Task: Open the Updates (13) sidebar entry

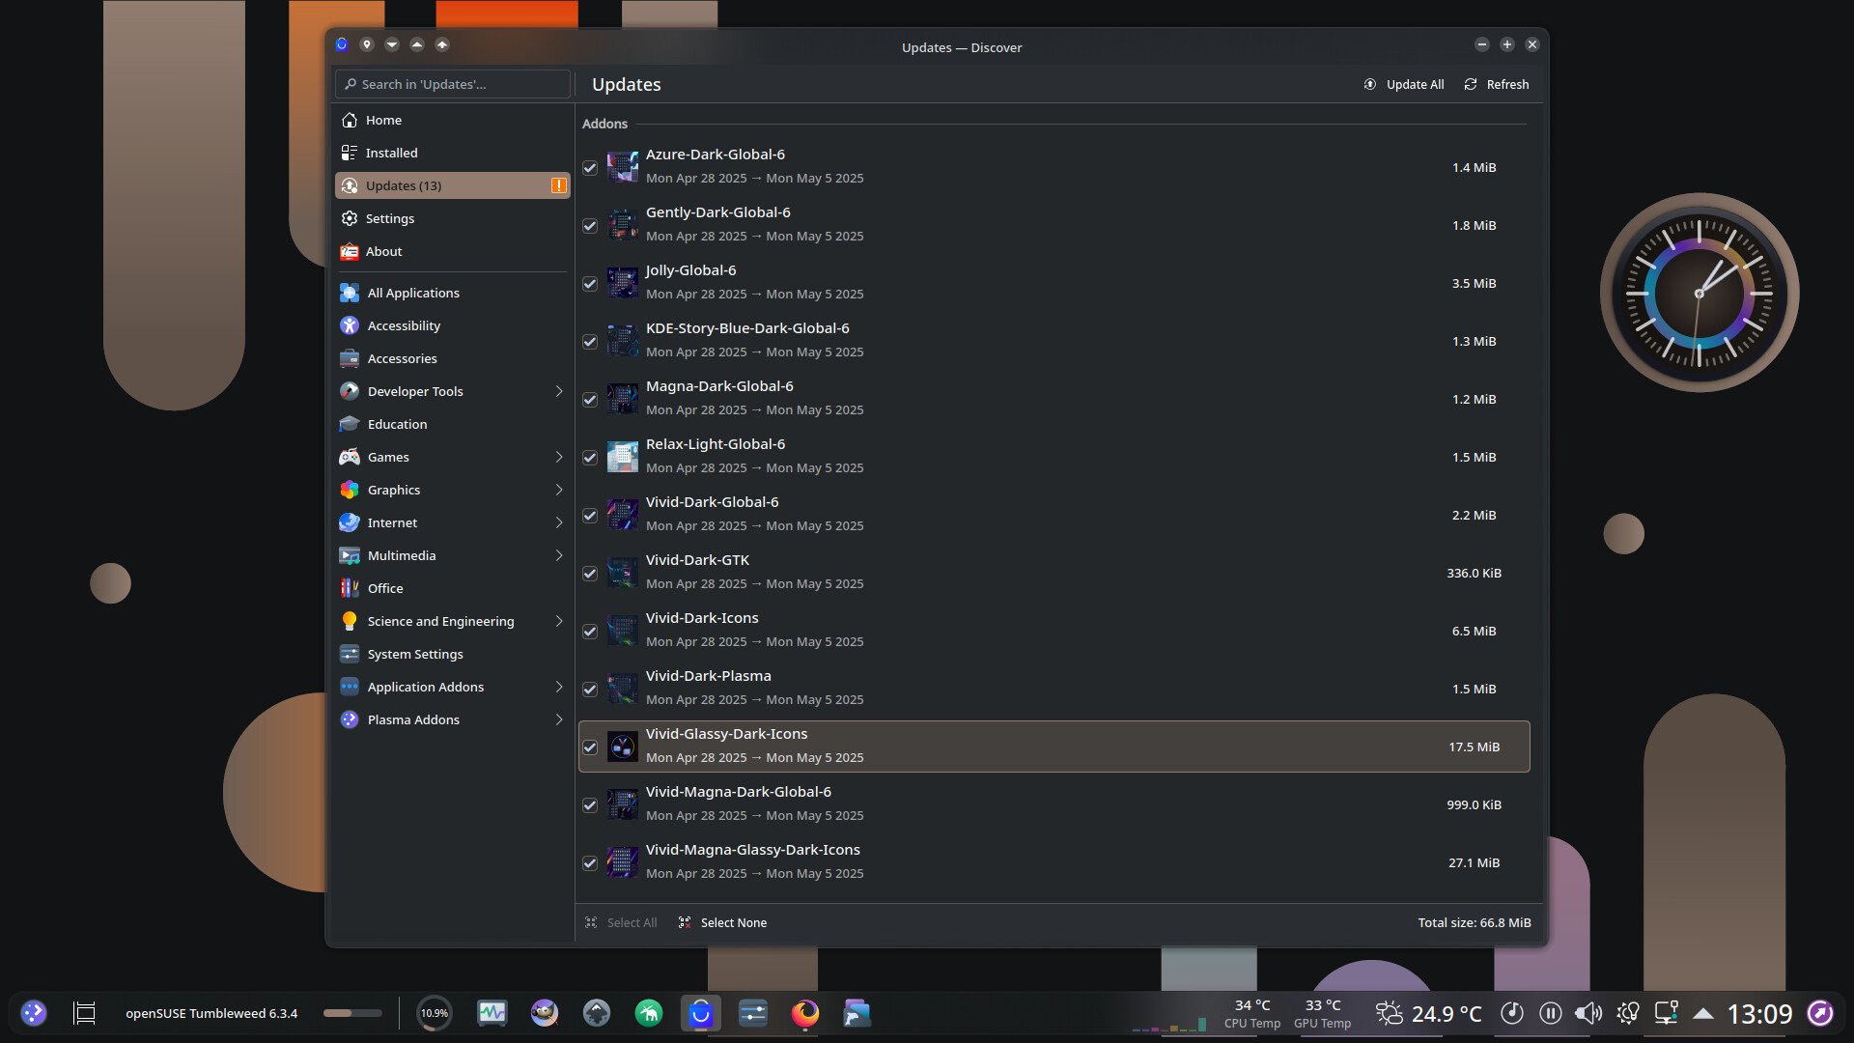Action: 452,185
